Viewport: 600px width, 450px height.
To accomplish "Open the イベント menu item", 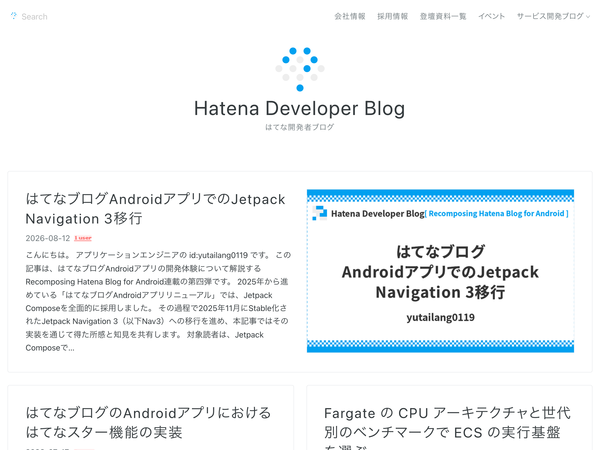I will [x=491, y=16].
